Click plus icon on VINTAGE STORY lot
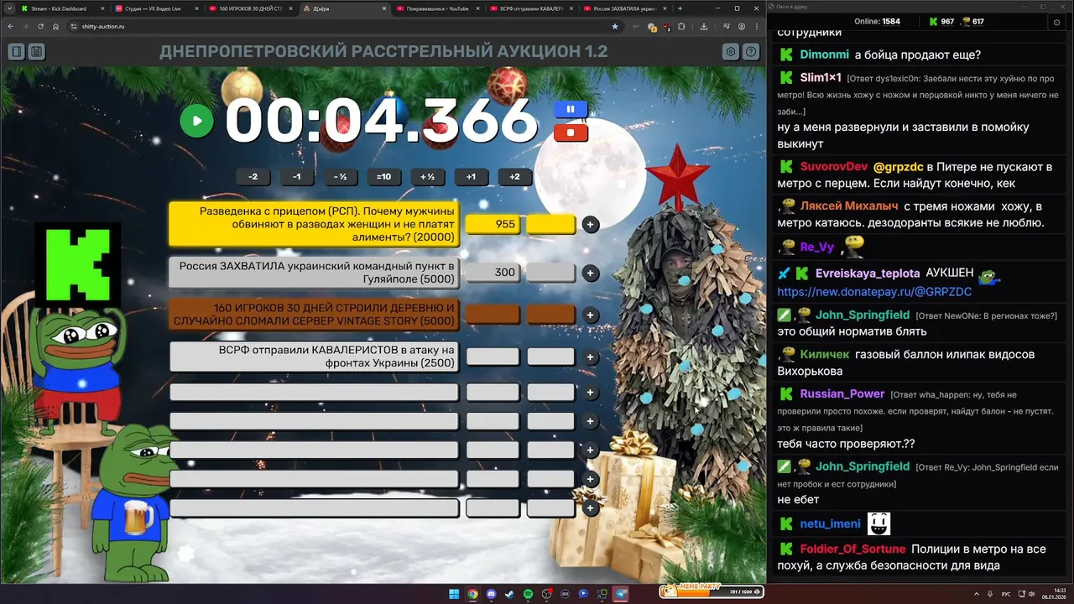Image resolution: width=1074 pixels, height=604 pixels. (x=591, y=315)
